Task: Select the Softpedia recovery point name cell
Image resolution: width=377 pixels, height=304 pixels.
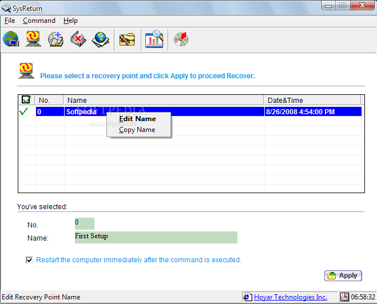Action: (x=164, y=111)
